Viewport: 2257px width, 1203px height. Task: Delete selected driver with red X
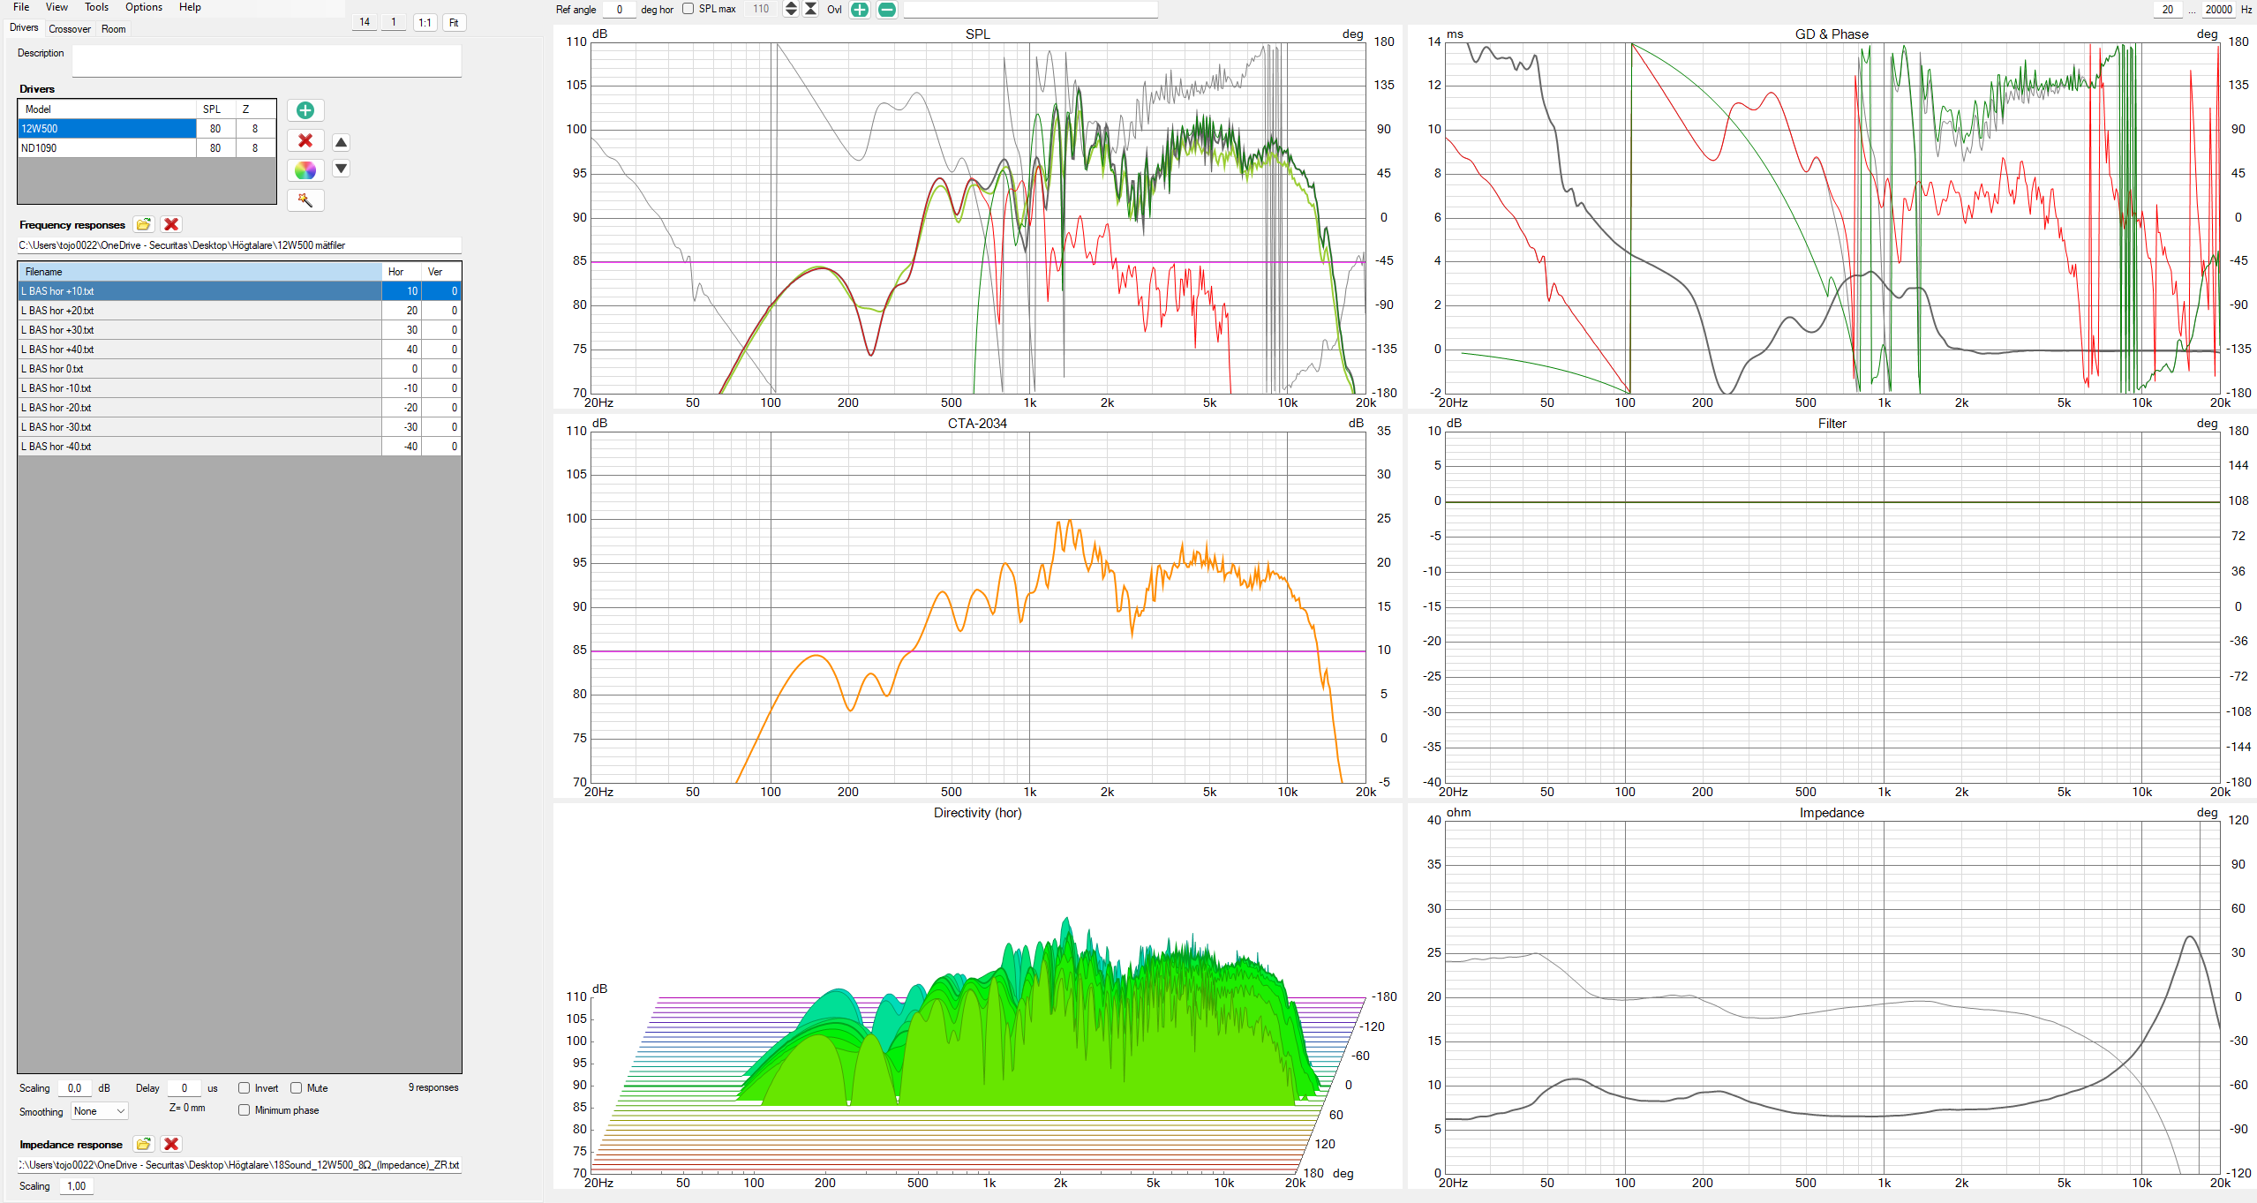point(305,141)
